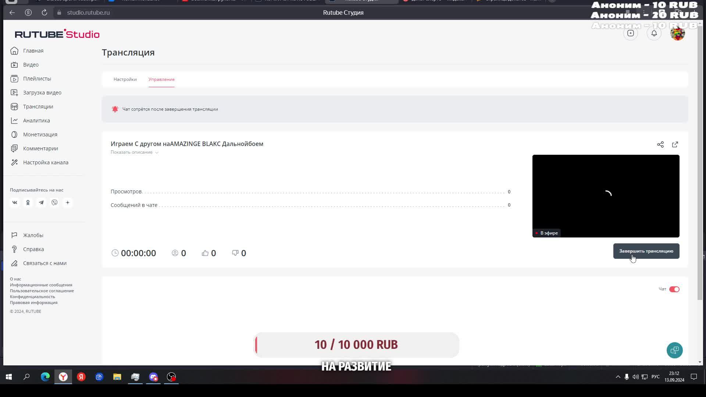Open Связаться с нами pen icon
Screen dimensions: 706x397
click(x=14, y=263)
